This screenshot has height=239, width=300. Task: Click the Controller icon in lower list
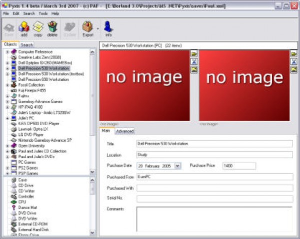coord(14,196)
